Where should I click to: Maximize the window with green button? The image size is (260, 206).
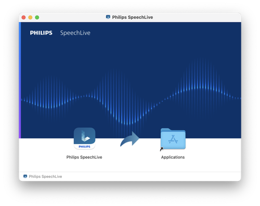(x=37, y=17)
